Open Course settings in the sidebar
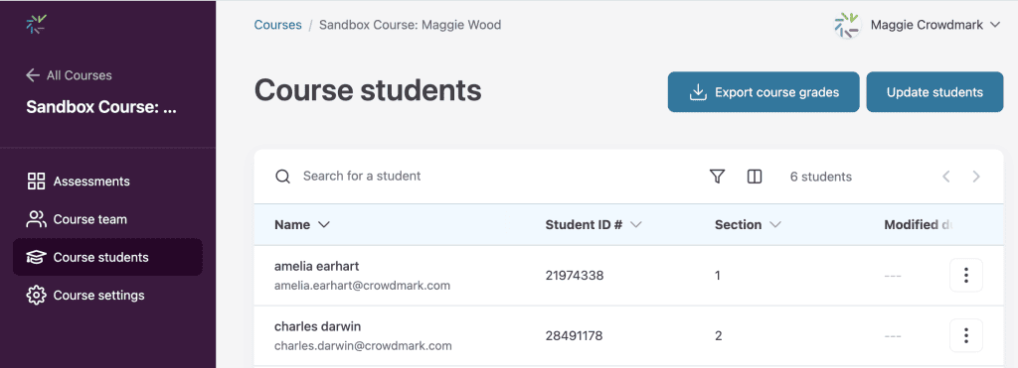The width and height of the screenshot is (1018, 368). click(x=107, y=296)
